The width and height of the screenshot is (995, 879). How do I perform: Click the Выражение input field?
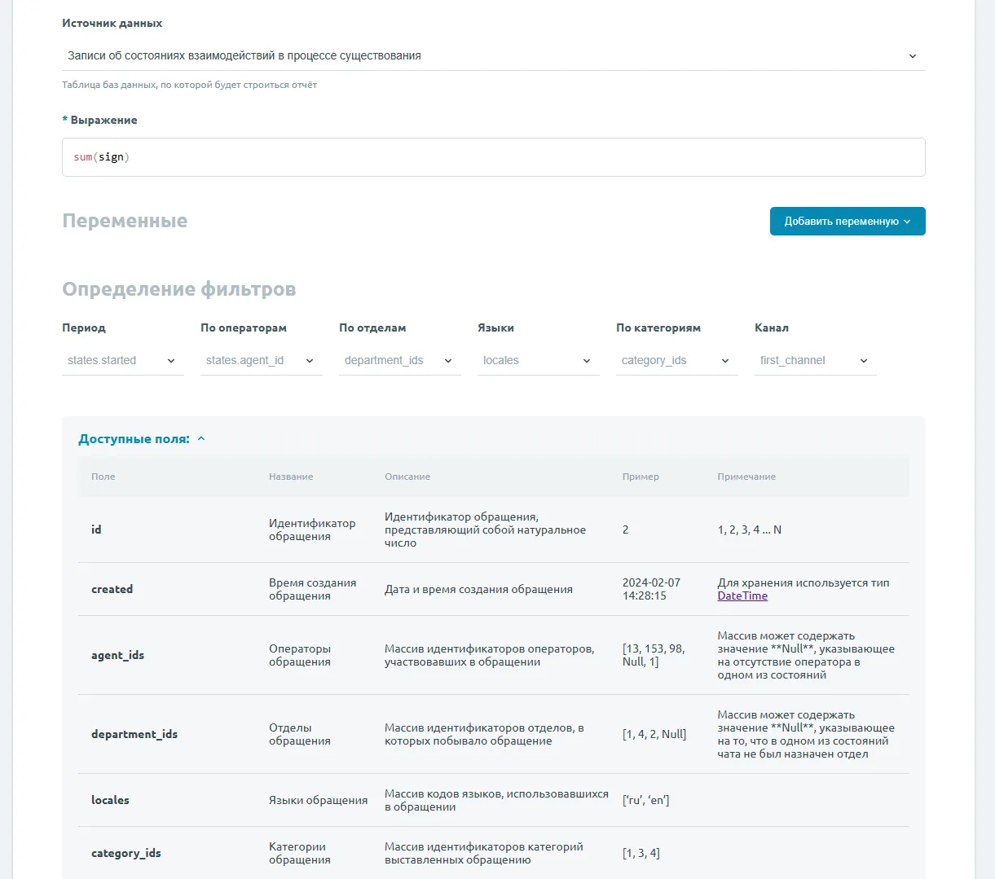493,157
